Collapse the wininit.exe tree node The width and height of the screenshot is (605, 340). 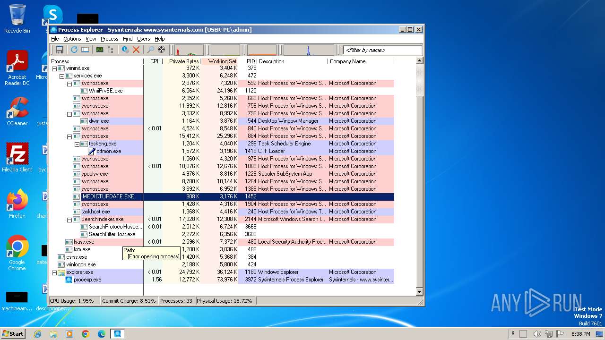(54, 68)
